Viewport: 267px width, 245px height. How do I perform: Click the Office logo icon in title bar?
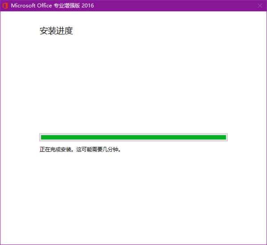tap(5, 6)
